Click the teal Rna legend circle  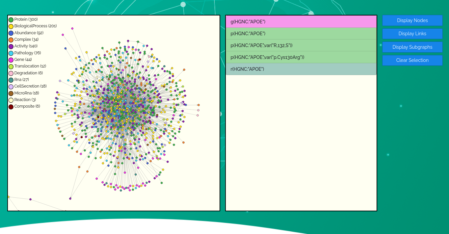click(11, 80)
